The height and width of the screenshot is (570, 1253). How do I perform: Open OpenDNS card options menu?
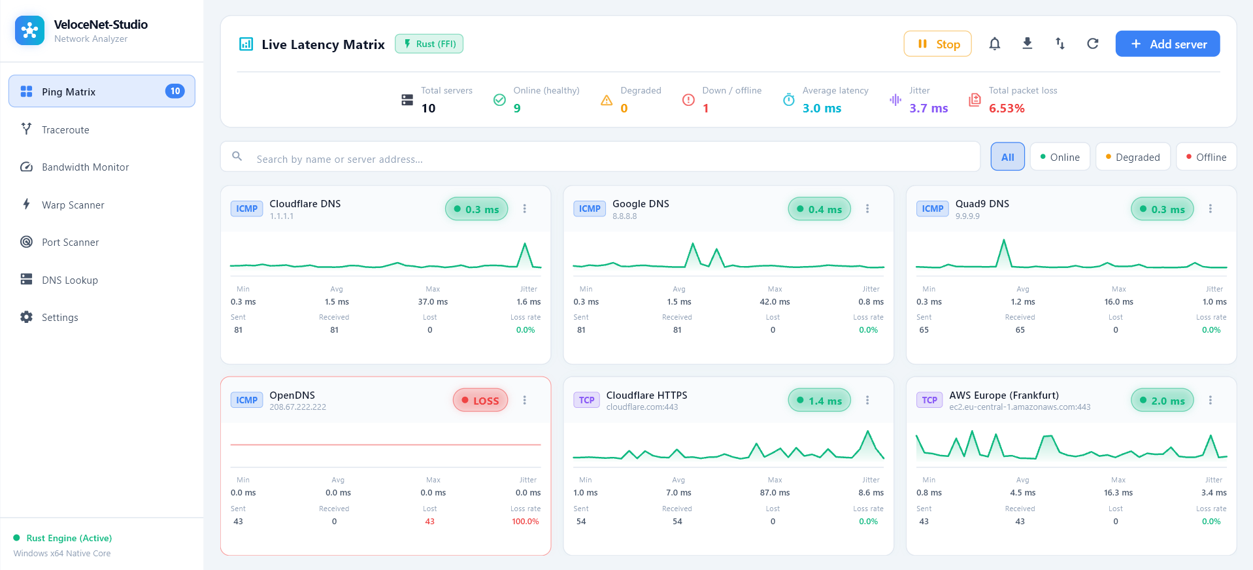coord(524,400)
